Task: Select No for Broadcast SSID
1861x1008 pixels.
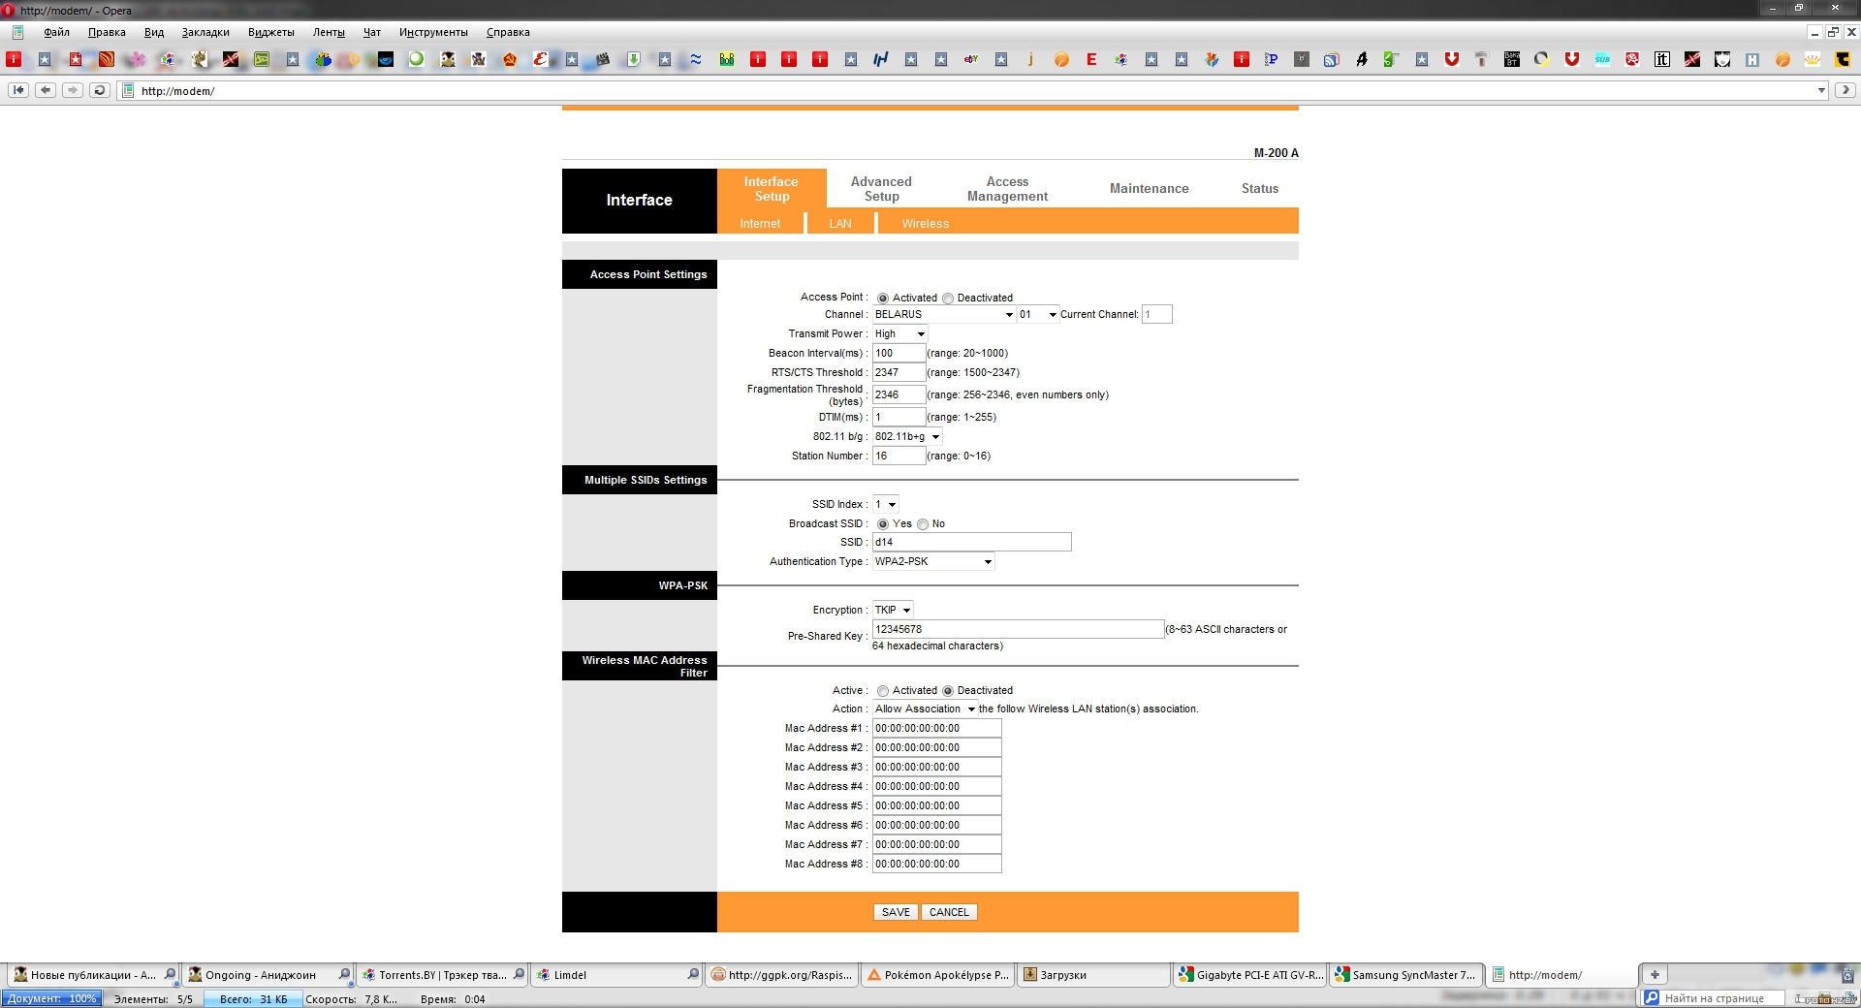Action: click(x=923, y=524)
